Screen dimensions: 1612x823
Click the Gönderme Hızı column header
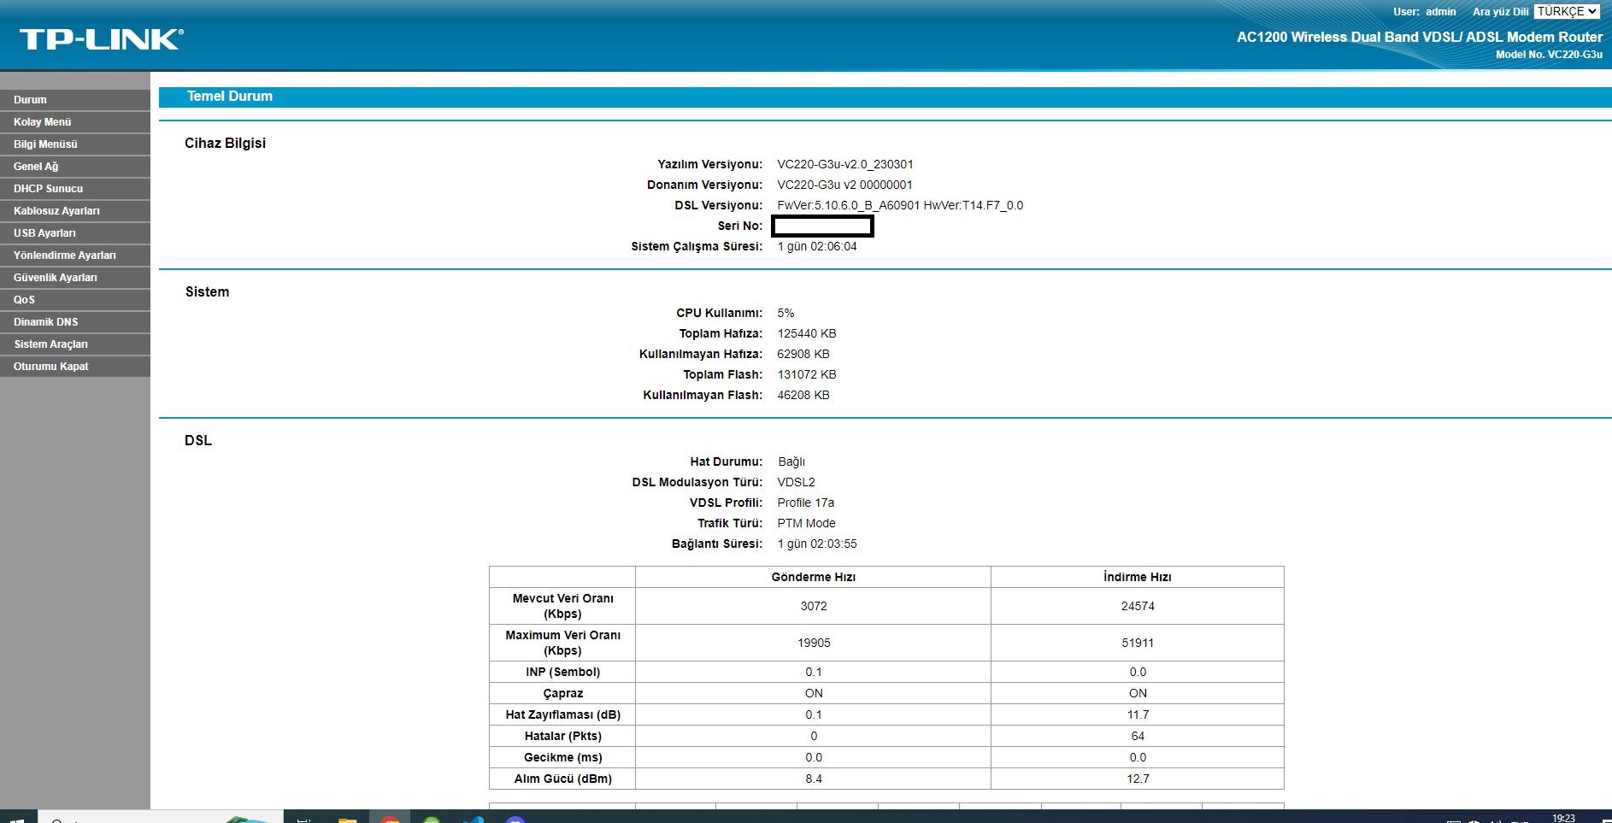click(814, 577)
